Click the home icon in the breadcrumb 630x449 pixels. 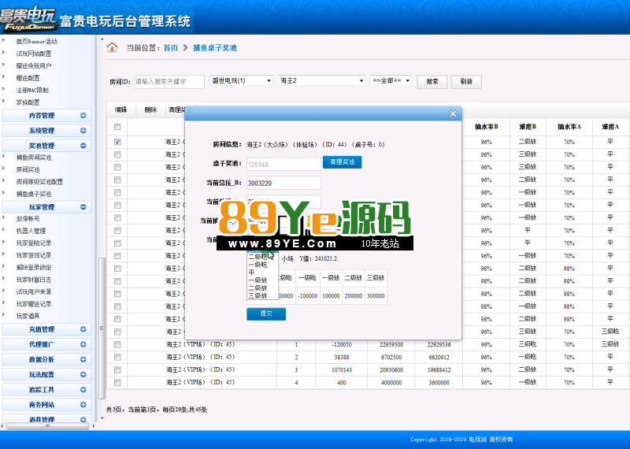113,48
